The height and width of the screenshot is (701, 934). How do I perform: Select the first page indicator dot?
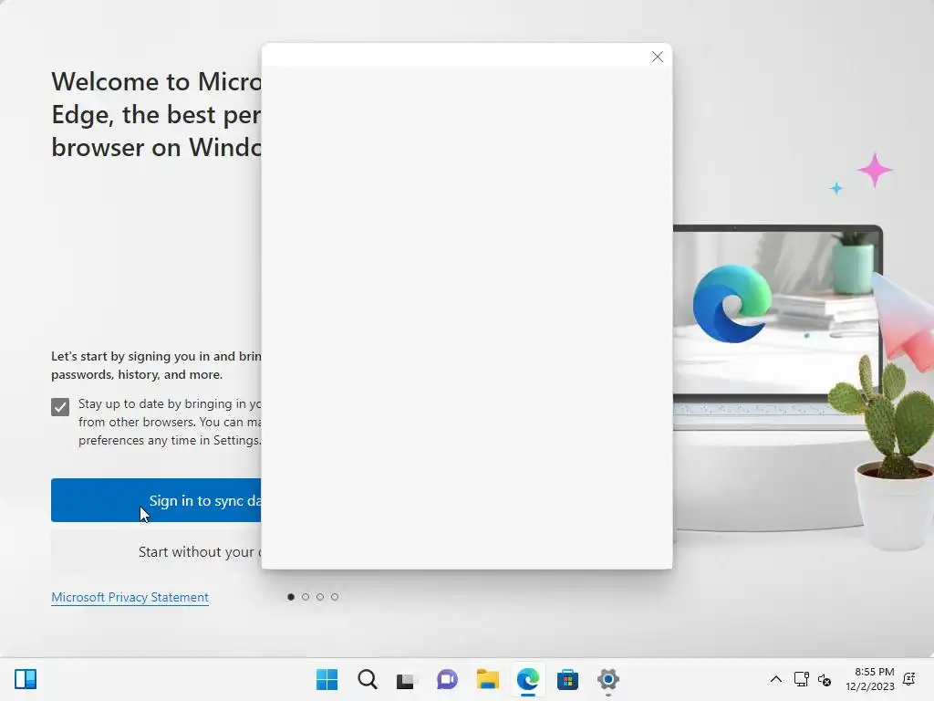[x=291, y=597]
